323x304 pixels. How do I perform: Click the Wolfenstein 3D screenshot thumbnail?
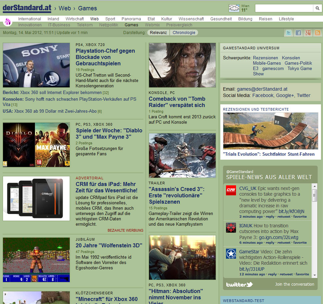coord(36,260)
